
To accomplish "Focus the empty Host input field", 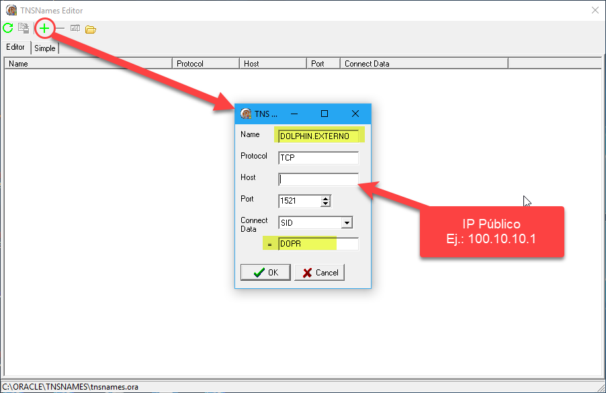I will click(x=318, y=179).
